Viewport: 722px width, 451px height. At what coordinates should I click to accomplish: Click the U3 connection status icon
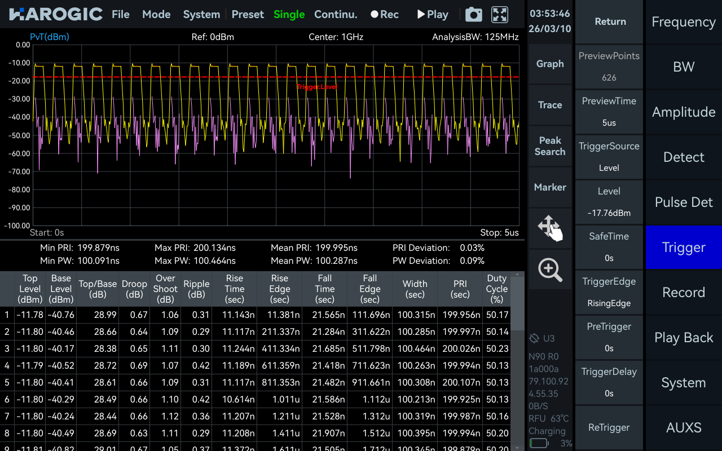pyautogui.click(x=540, y=338)
